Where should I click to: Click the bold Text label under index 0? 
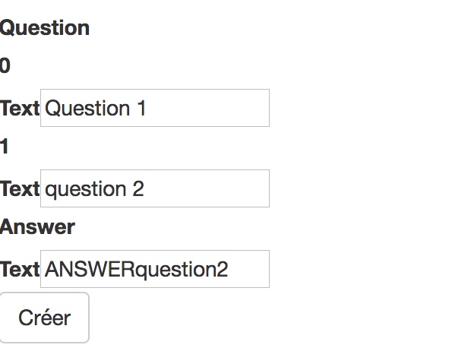[x=20, y=109]
